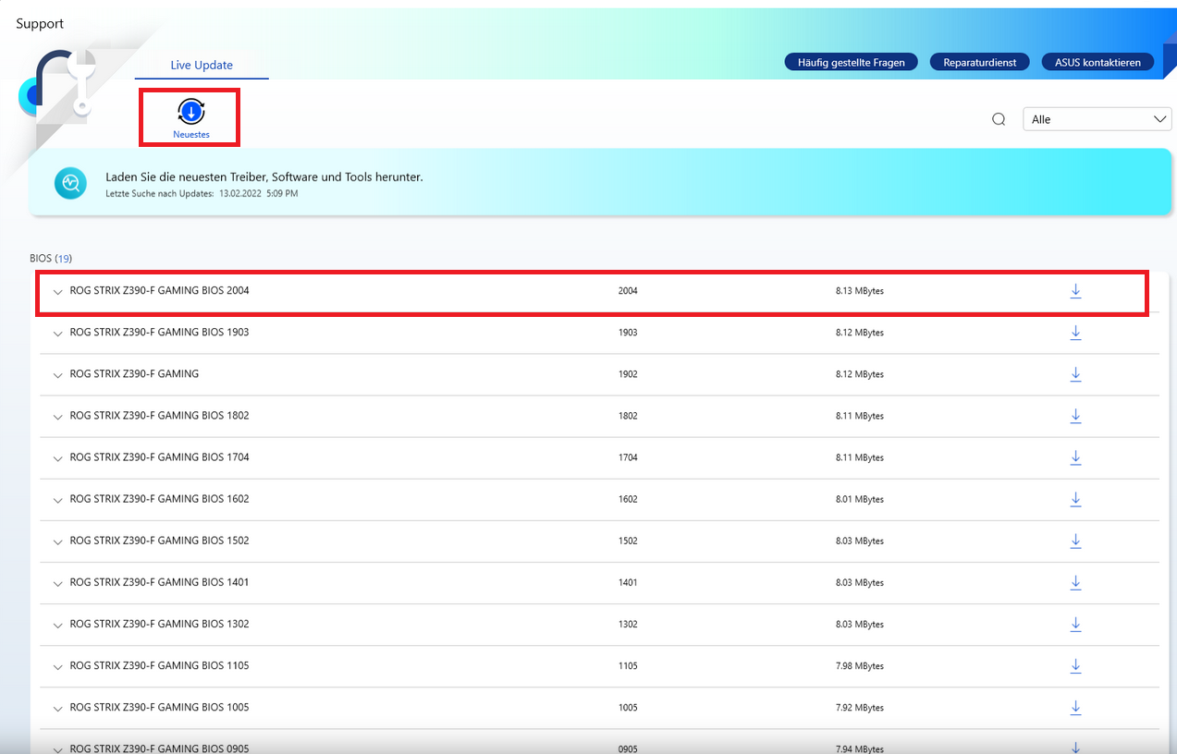Expand the BIOS 2004 row
The height and width of the screenshot is (754, 1177).
click(x=58, y=292)
